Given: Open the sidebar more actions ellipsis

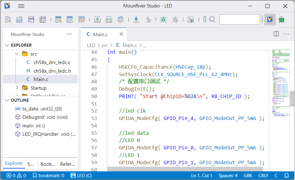Looking at the screenshot, I should point(69,34).
